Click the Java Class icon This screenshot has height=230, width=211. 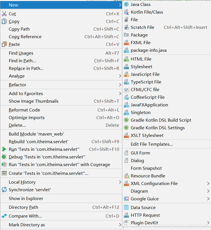(x=126, y=5)
